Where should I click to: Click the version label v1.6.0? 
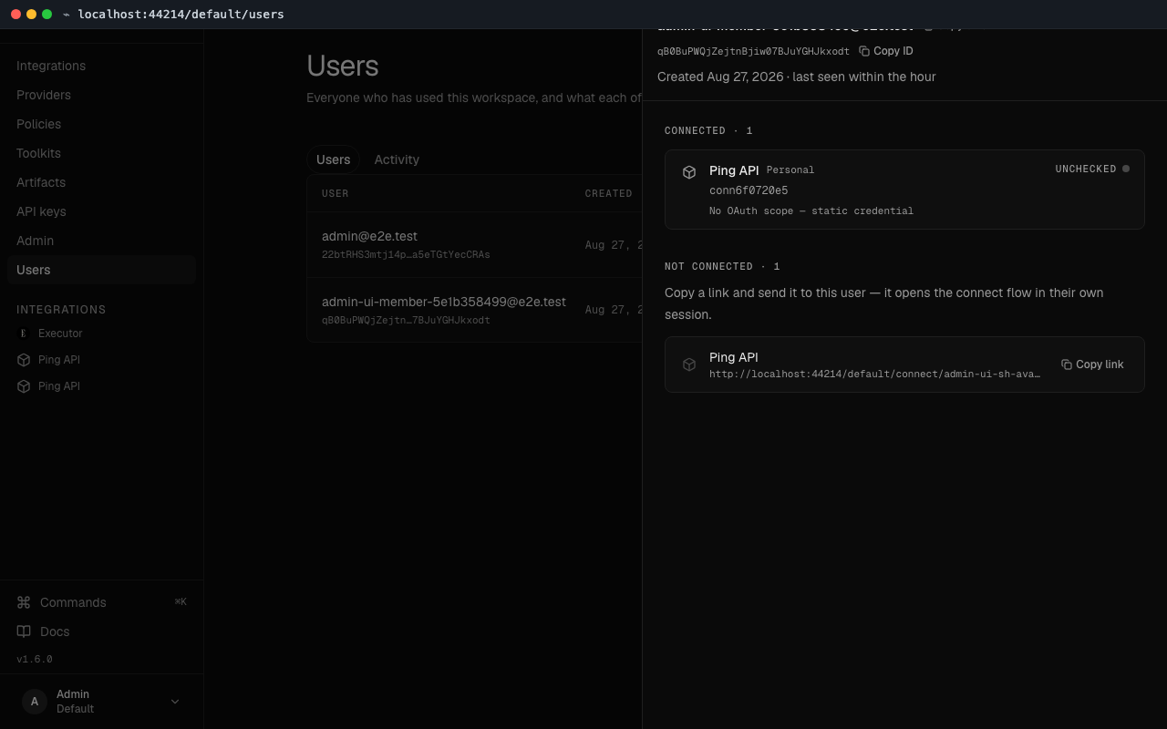click(x=35, y=659)
